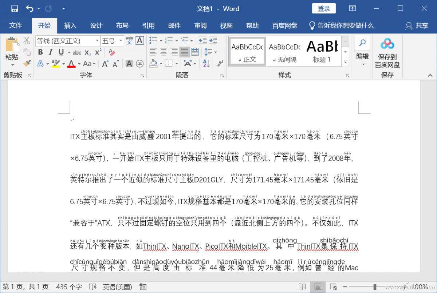This screenshot has width=437, height=293.
Task: Click the 告诉我你想要做什么 search box
Action: click(342, 25)
